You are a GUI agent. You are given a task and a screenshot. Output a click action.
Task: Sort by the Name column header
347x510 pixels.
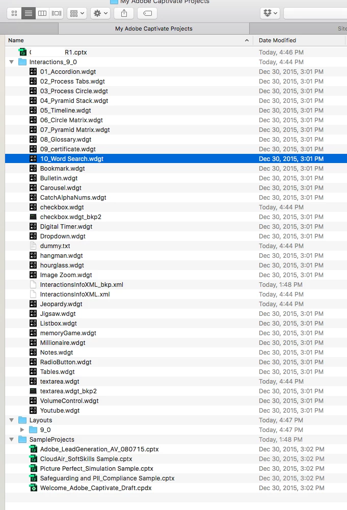16,40
